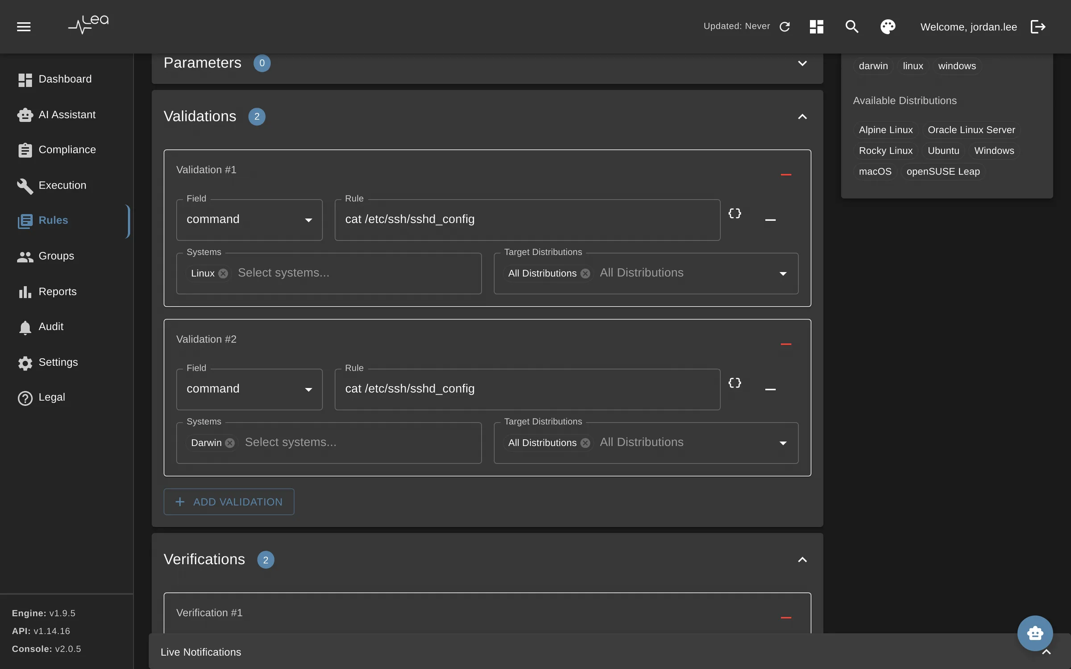This screenshot has width=1071, height=669.
Task: Click the Lea logo
Action: 88,25
